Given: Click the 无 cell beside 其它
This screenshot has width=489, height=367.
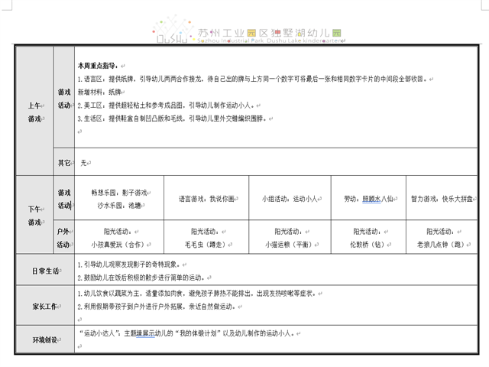Looking at the screenshot, I should pyautogui.click(x=276, y=161).
